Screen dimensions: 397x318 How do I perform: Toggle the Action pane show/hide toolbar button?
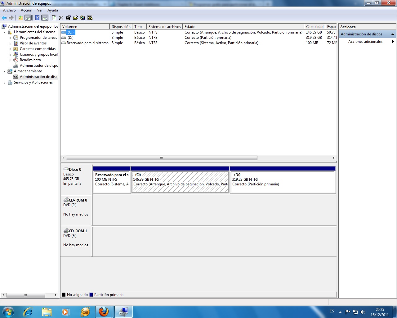click(x=45, y=18)
